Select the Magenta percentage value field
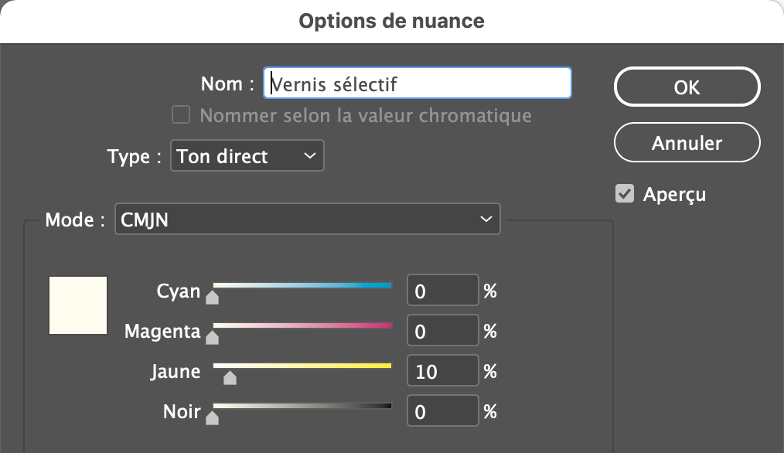This screenshot has width=784, height=453. coord(442,332)
